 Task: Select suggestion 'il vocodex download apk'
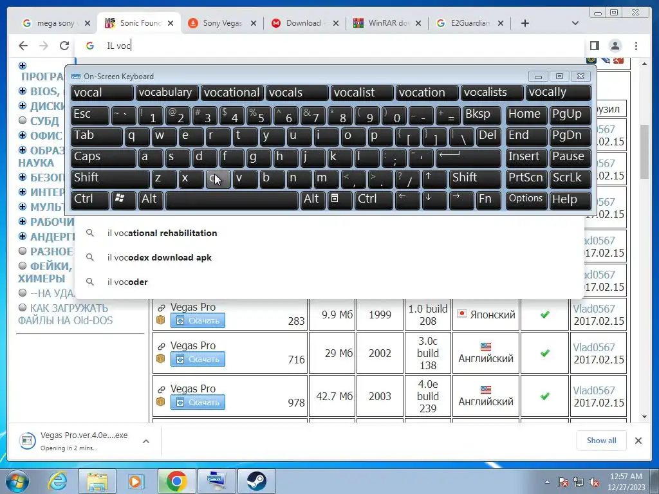(x=330, y=257)
